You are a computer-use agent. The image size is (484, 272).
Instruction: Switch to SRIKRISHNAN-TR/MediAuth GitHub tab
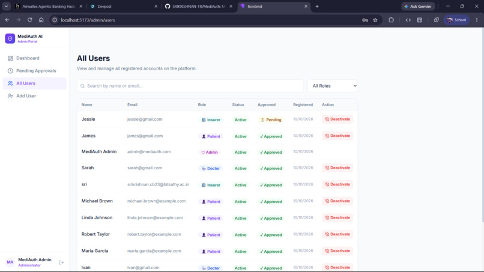pos(198,6)
